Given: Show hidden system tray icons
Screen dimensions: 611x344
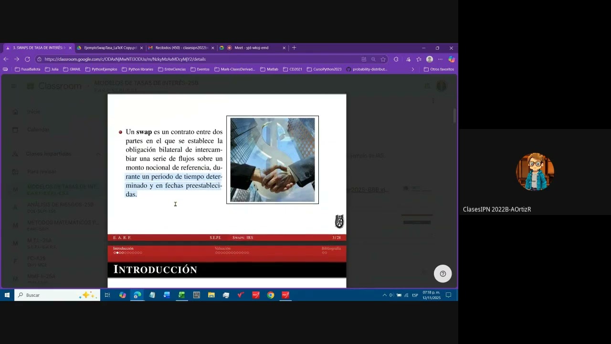Looking at the screenshot, I should click(385, 295).
